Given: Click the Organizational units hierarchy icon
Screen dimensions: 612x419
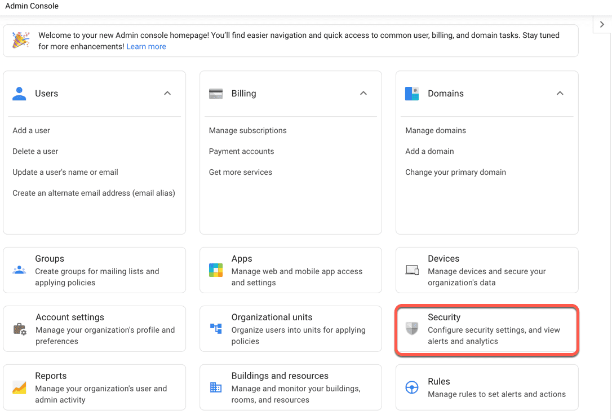Looking at the screenshot, I should (216, 329).
